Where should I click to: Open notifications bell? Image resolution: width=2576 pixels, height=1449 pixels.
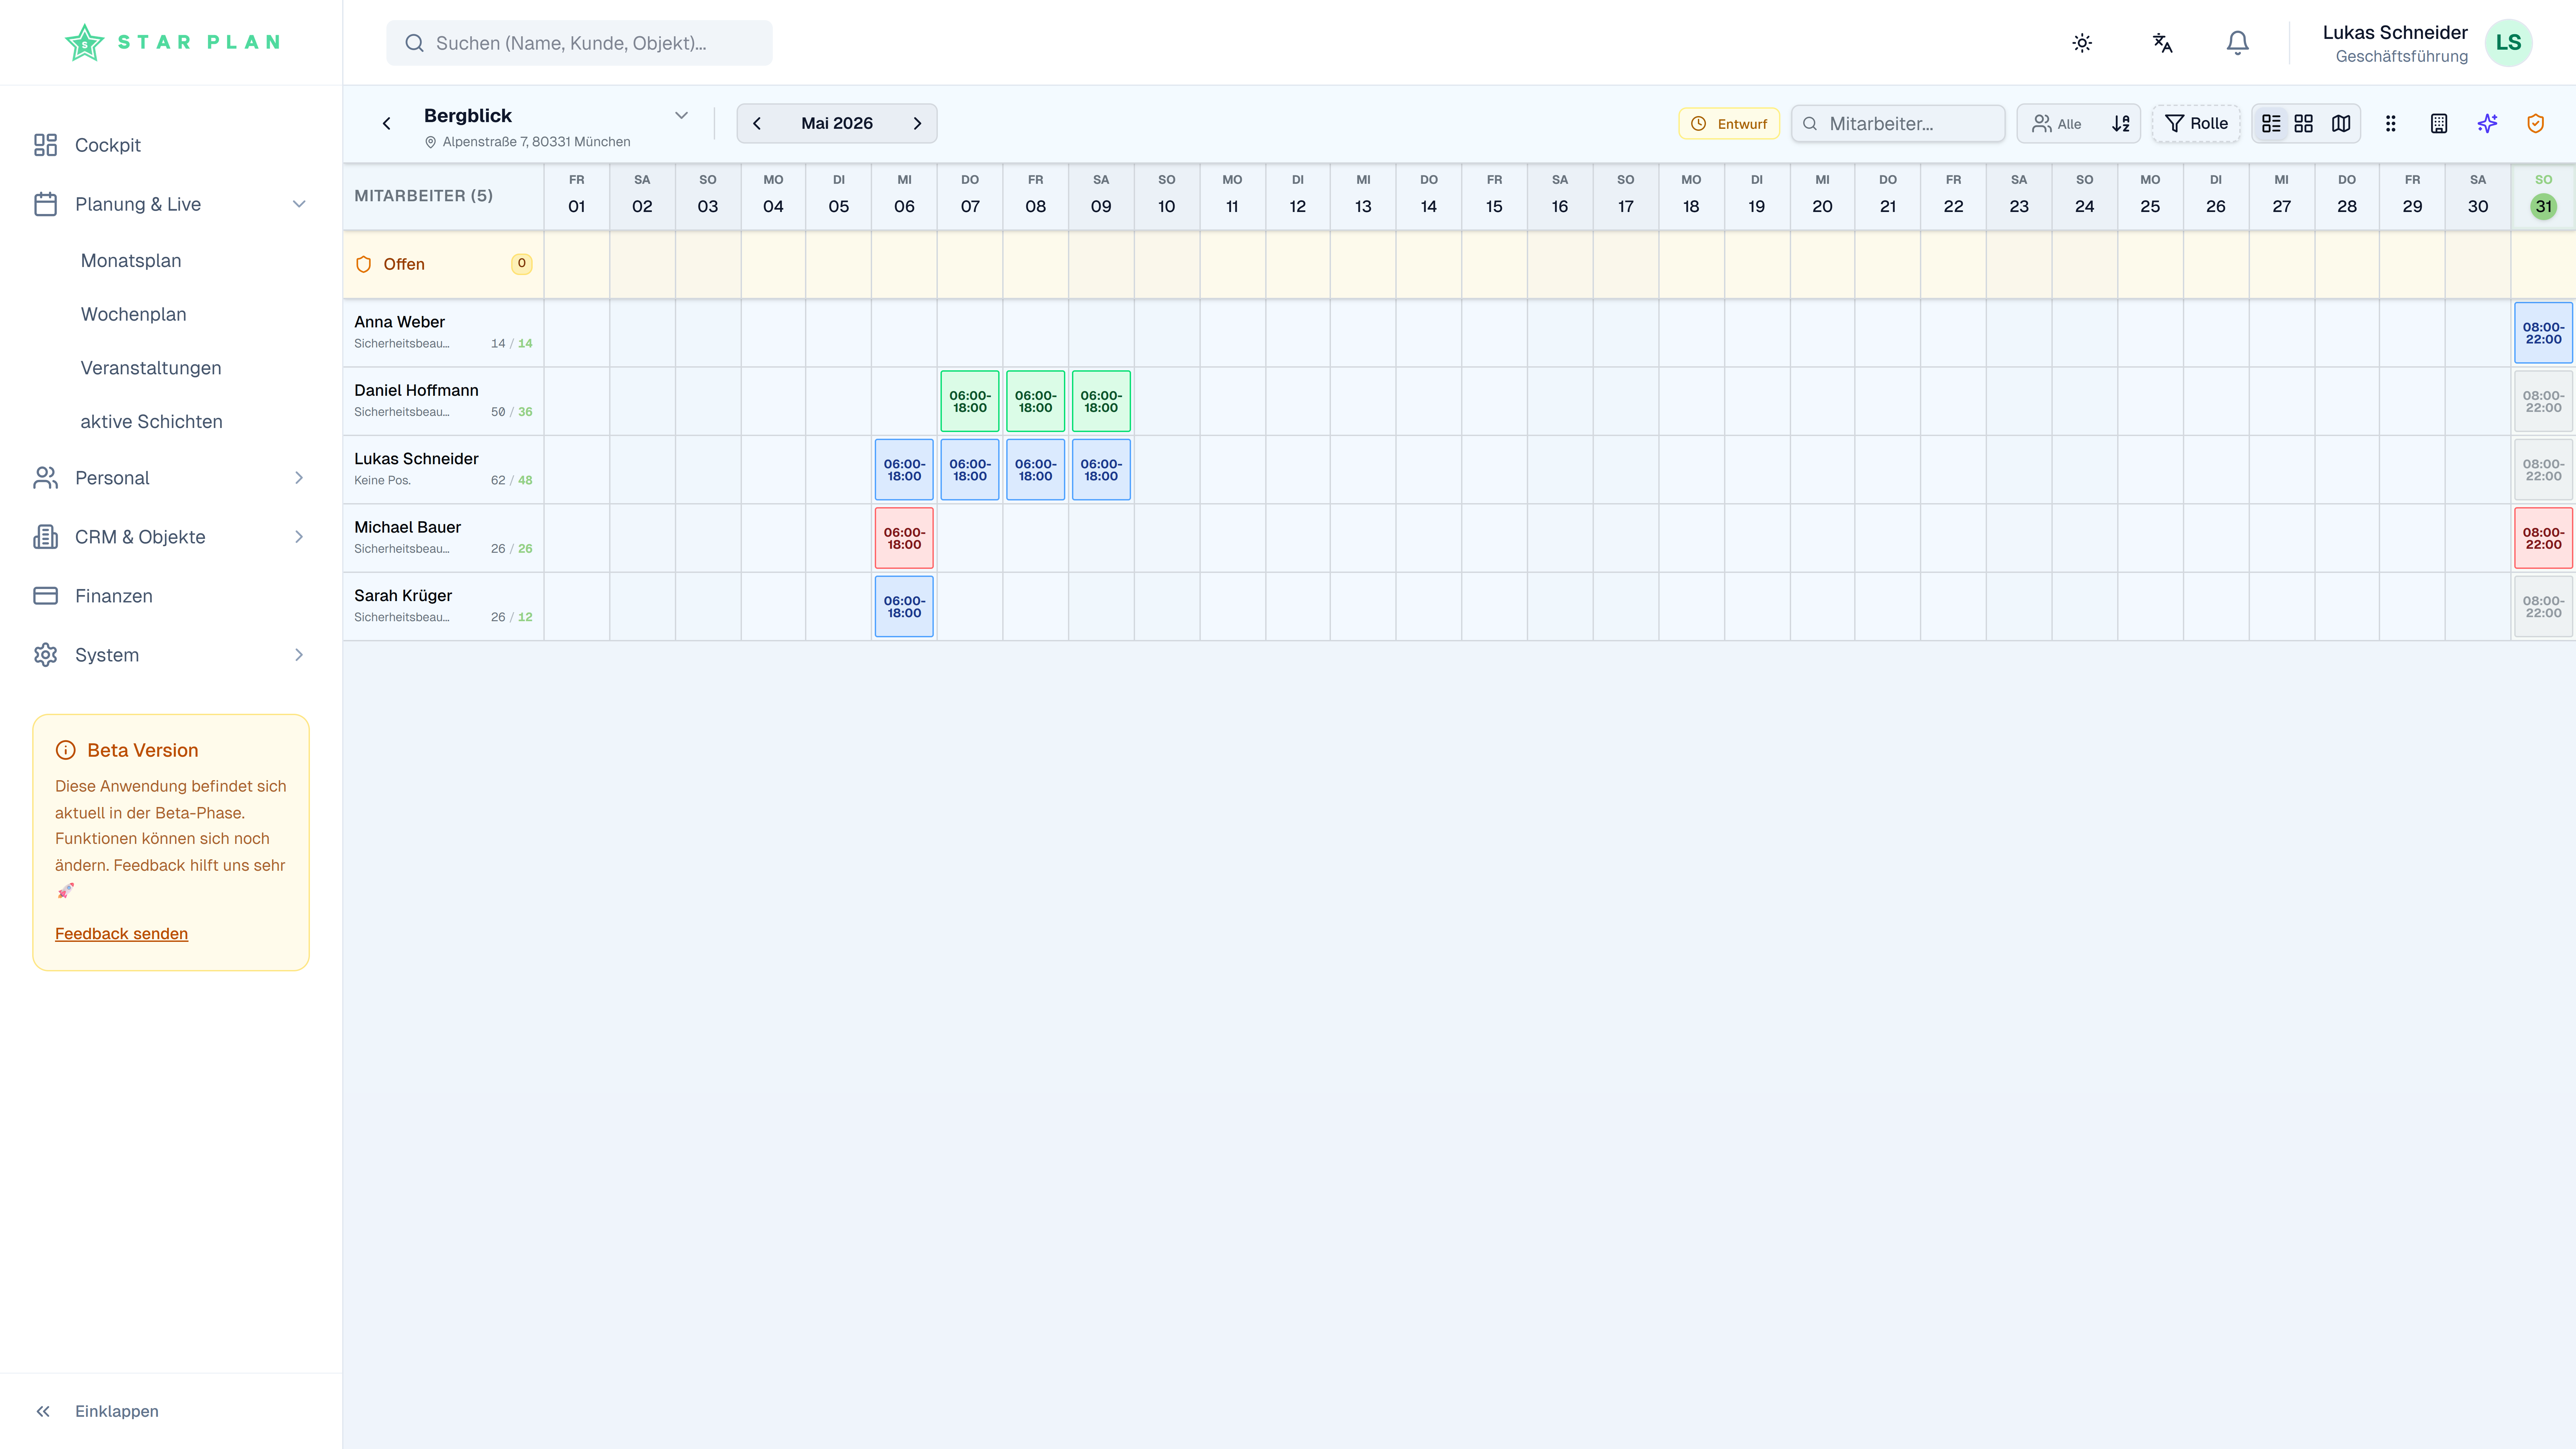[x=2238, y=43]
